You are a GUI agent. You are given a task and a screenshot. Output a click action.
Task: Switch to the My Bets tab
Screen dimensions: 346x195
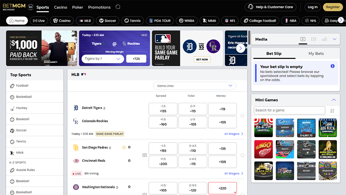(316, 54)
